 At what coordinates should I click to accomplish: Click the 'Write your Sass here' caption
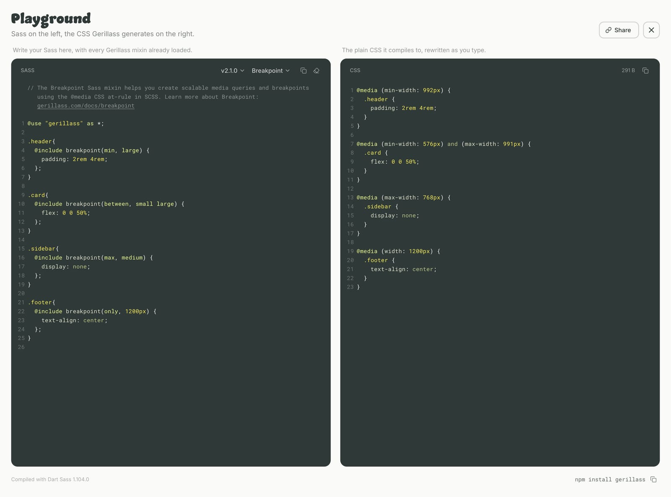pyautogui.click(x=102, y=50)
